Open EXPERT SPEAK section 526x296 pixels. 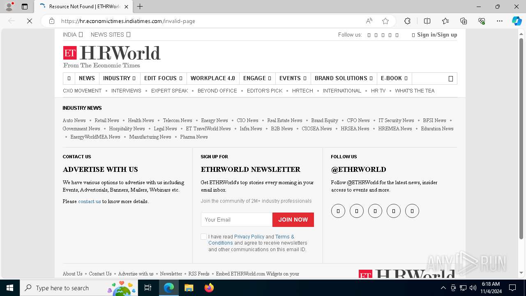pyautogui.click(x=169, y=91)
